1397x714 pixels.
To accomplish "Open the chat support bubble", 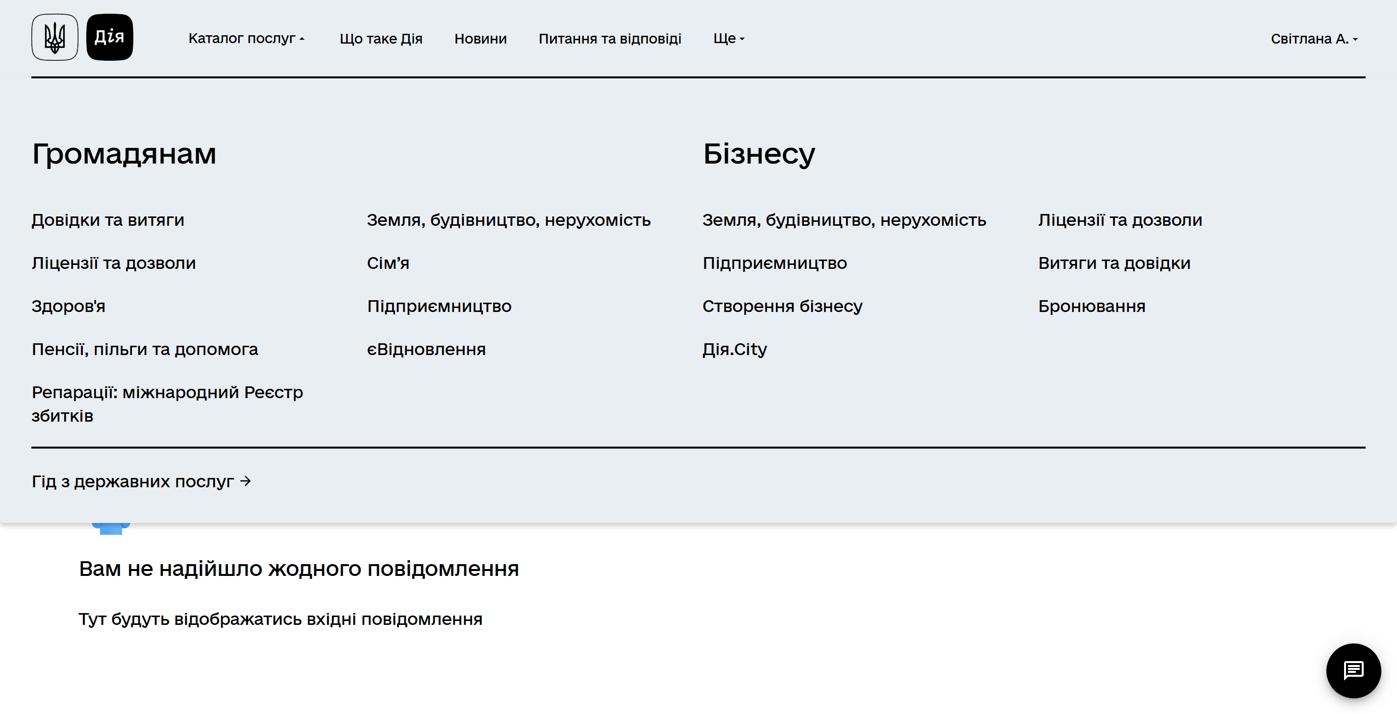I will click(x=1352, y=670).
